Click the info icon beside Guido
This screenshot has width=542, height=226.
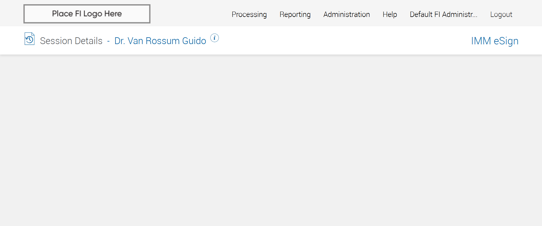click(215, 38)
